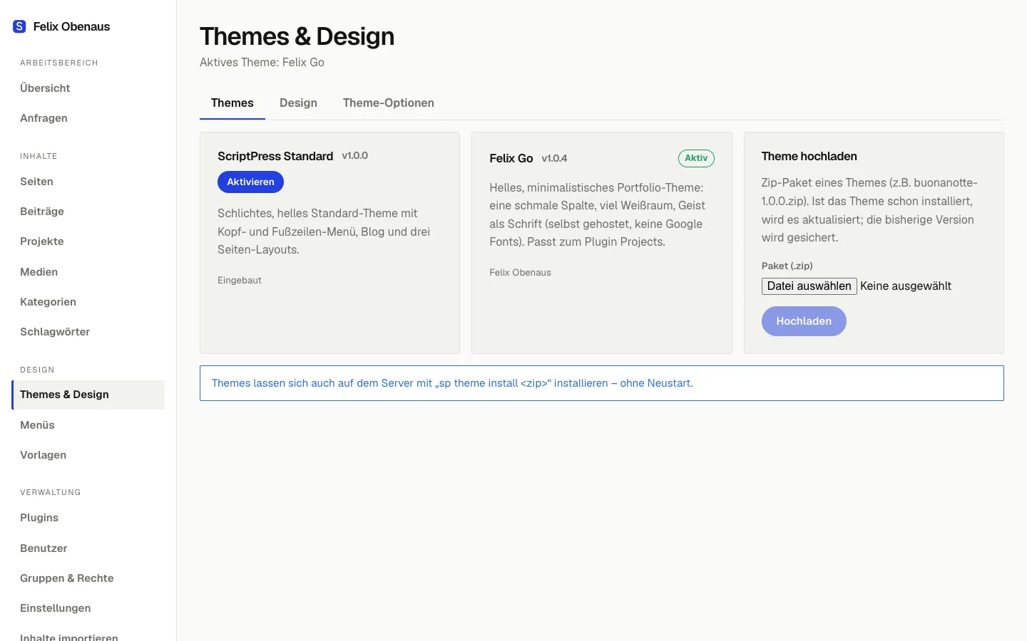Click the sp theme install info notice
The width and height of the screenshot is (1027, 641).
pyautogui.click(x=602, y=383)
